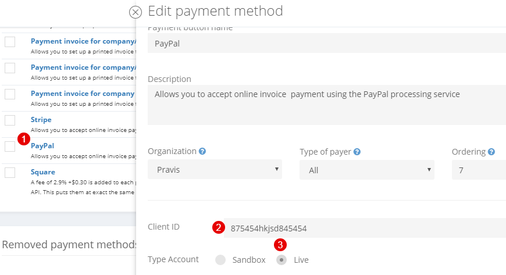The image size is (506, 275).
Task: Select the Type Account label
Action: [173, 259]
